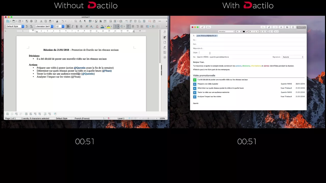Image resolution: width=326 pixels, height=183 pixels.
Task: Toggle Underline in Writer formatting bar
Action: click(77, 26)
